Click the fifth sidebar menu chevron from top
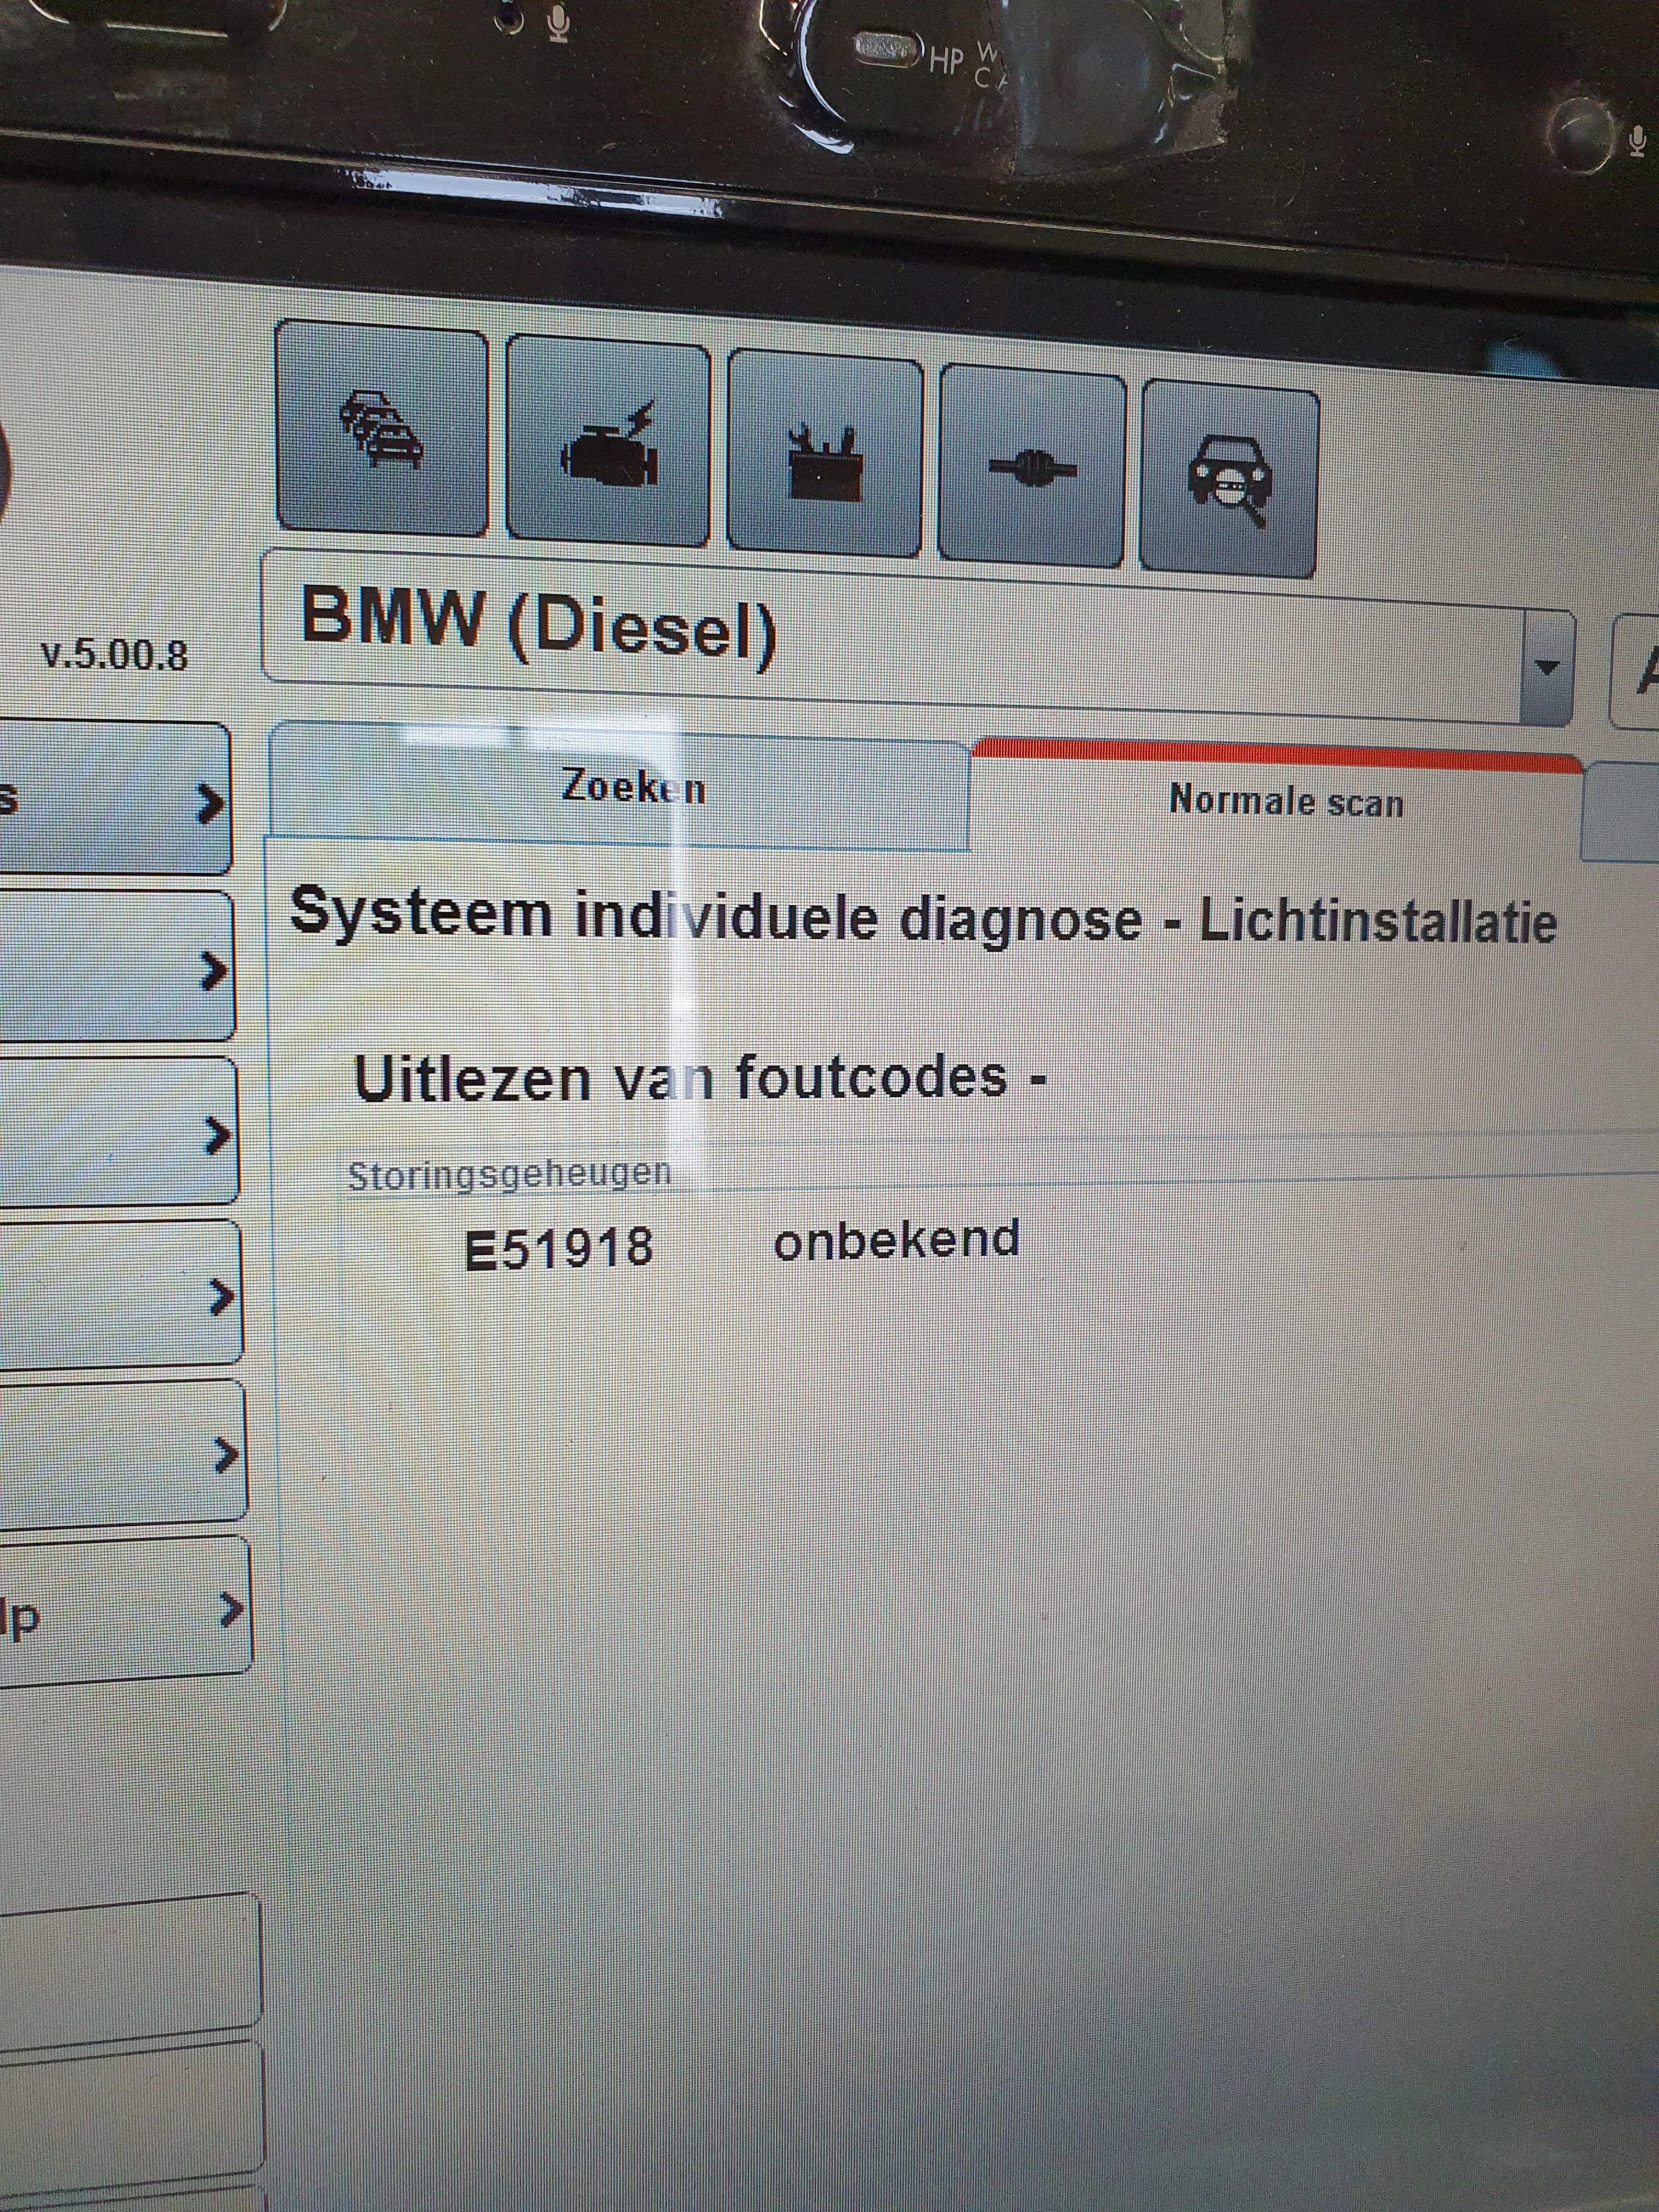Screen dimensions: 1659x2212 tap(226, 1454)
